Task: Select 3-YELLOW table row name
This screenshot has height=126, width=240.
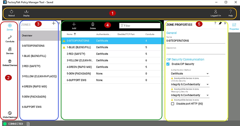Action: (80, 60)
